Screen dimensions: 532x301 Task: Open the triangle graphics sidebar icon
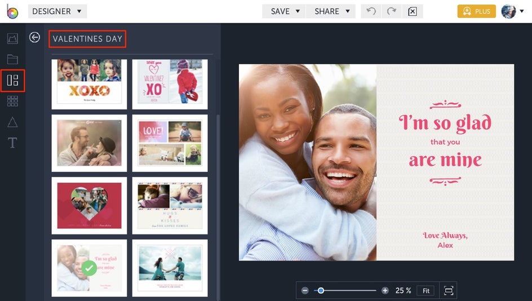pyautogui.click(x=12, y=122)
